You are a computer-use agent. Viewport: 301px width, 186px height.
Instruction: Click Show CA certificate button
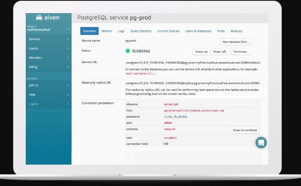click(x=245, y=130)
